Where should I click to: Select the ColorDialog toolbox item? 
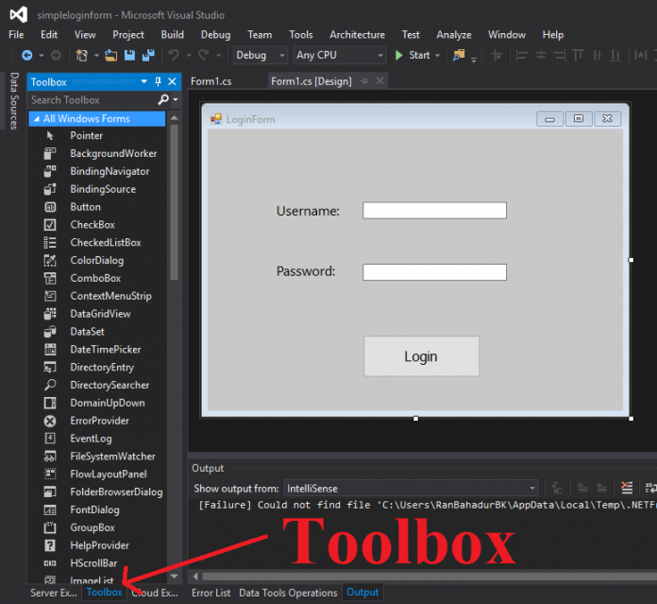tap(96, 261)
